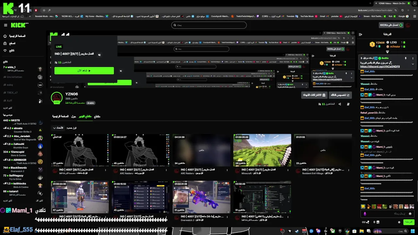Image resolution: width=418 pixels, height=235 pixels.
Task: Open aboata Counter-Strike 2 channel
Action: point(23,130)
